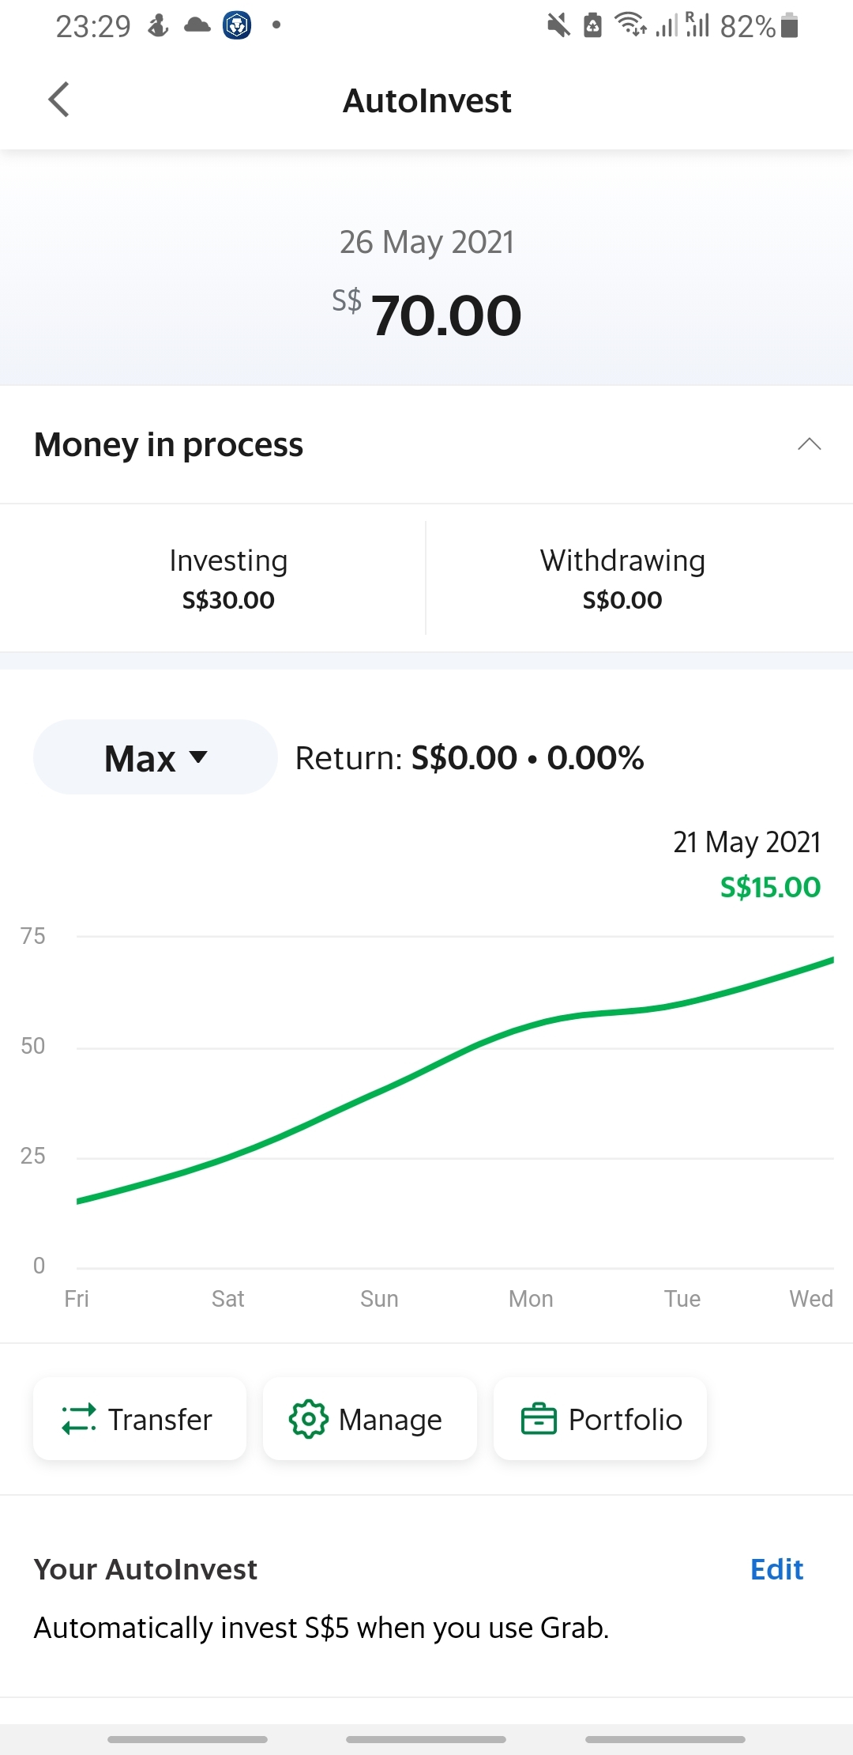This screenshot has height=1755, width=853.
Task: Tap the Portfolio button label
Action: [625, 1420]
